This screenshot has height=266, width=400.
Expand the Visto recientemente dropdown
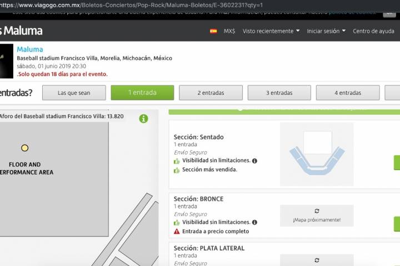pos(271,31)
